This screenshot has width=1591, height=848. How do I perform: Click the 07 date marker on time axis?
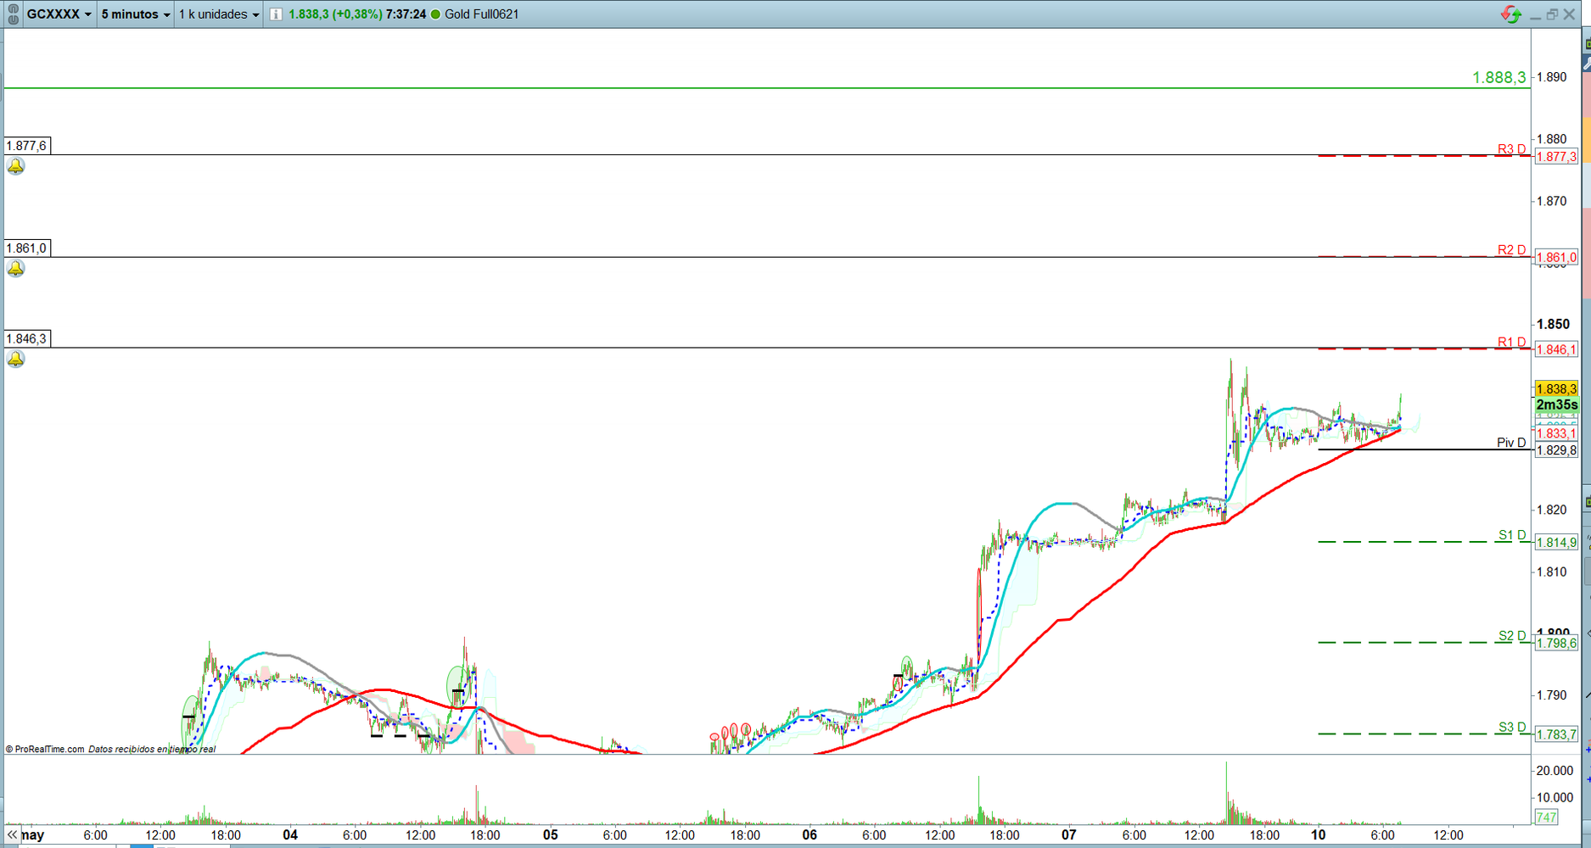pos(1068,835)
